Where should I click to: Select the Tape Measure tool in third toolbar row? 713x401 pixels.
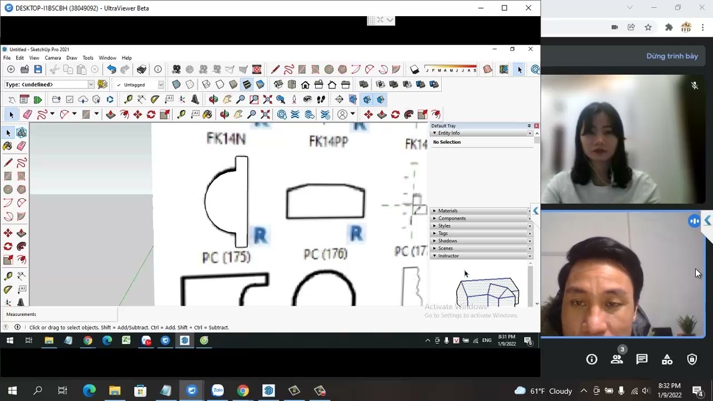(128, 100)
